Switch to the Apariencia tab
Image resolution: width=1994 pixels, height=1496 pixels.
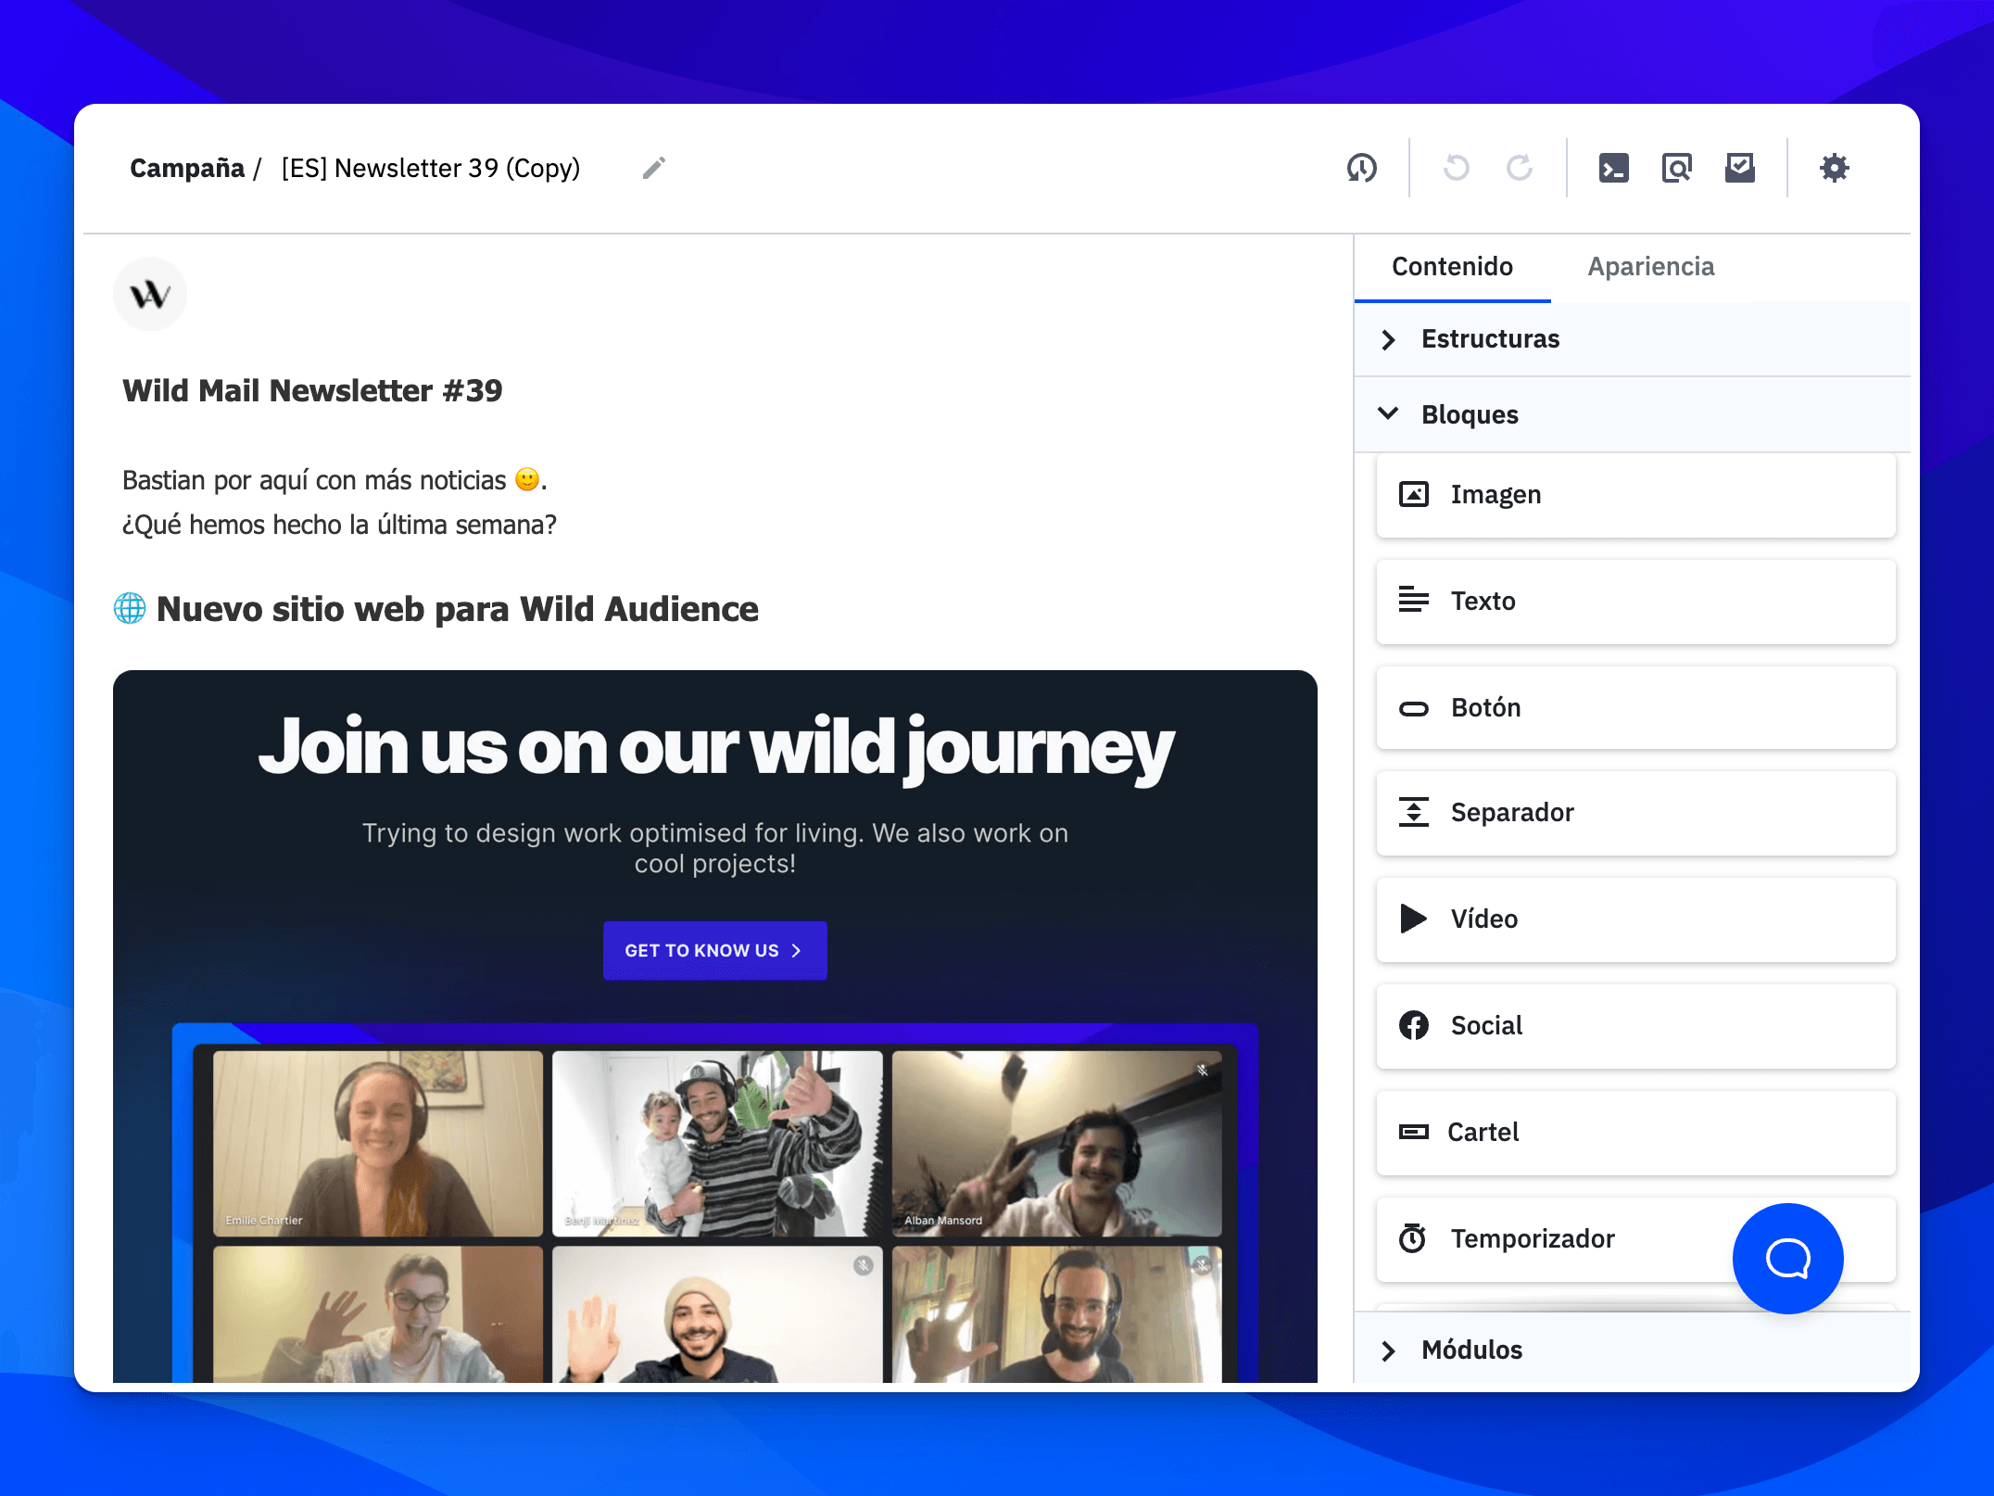tap(1651, 267)
